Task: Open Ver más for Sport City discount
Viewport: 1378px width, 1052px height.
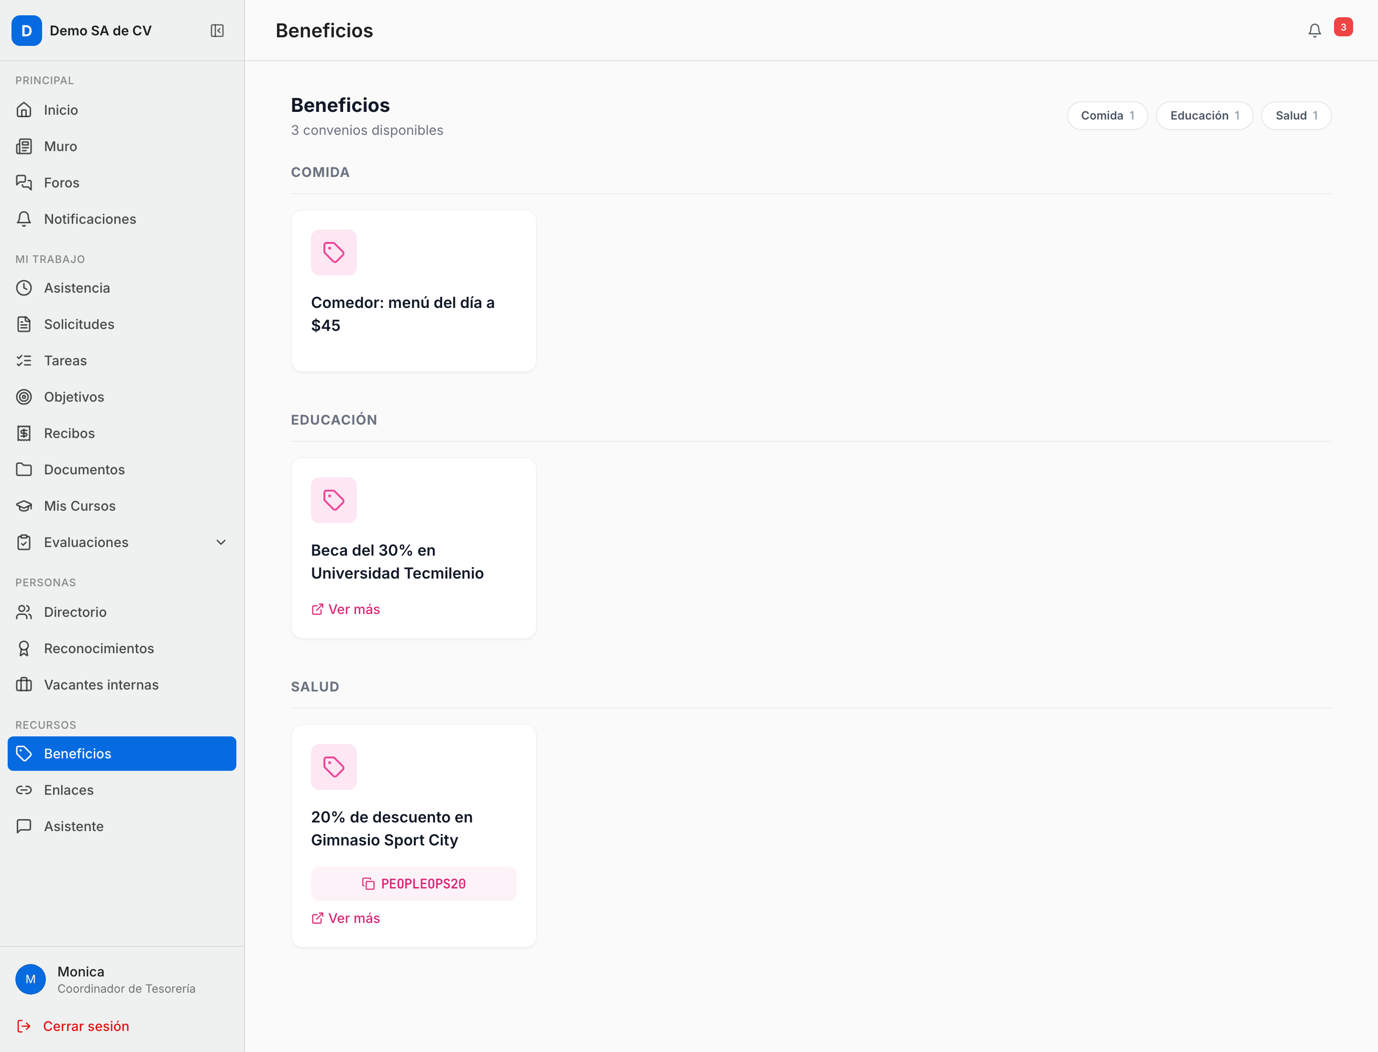Action: coord(345,918)
